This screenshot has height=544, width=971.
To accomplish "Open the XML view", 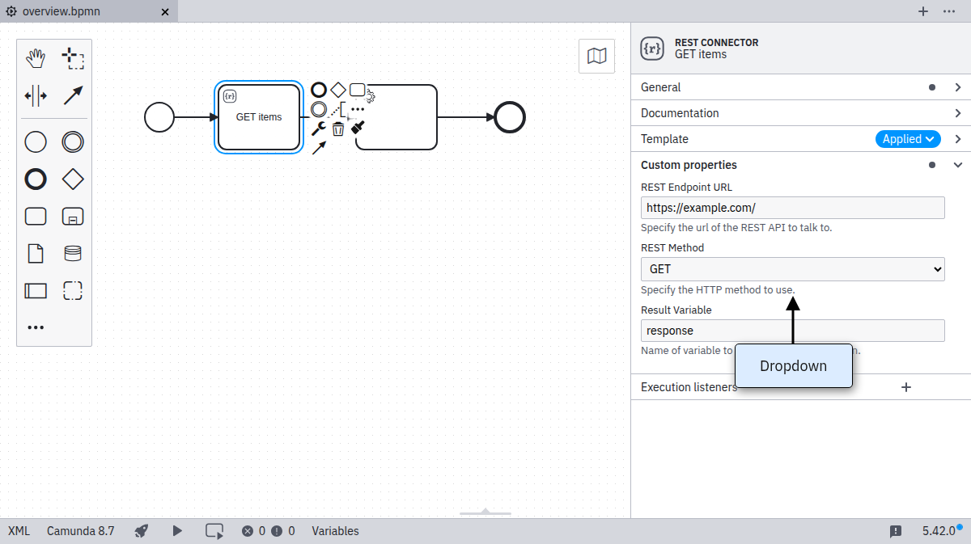I will click(19, 531).
